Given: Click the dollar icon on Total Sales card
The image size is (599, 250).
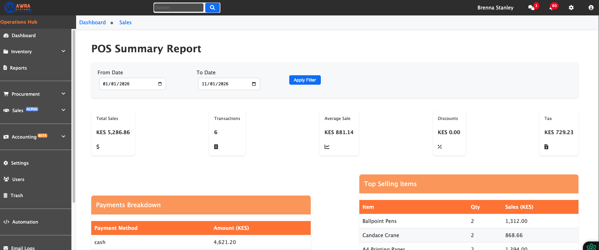Looking at the screenshot, I should (x=98, y=147).
